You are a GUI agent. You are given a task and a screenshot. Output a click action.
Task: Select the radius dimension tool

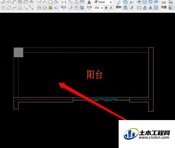coord(76,8)
